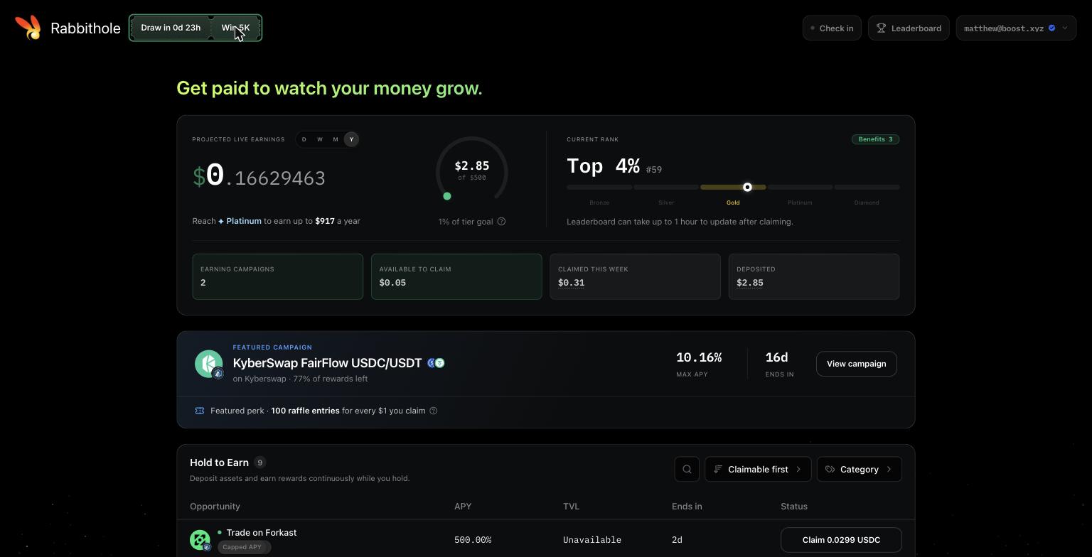Click the 16d ends in value
1092x557 pixels.
[776, 357]
